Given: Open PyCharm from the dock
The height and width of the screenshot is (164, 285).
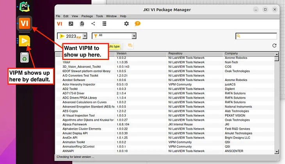Looking at the screenshot, I should pyautogui.click(x=24, y=7).
